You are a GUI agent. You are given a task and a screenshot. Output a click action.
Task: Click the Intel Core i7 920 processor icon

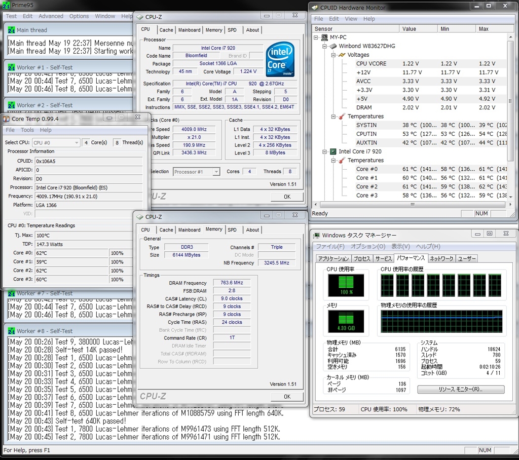pyautogui.click(x=333, y=151)
